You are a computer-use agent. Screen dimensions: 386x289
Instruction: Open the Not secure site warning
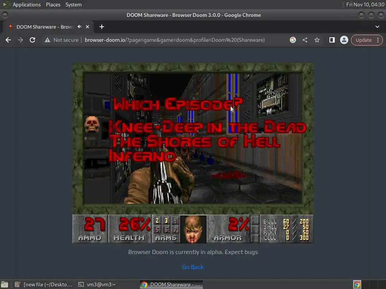pos(61,40)
